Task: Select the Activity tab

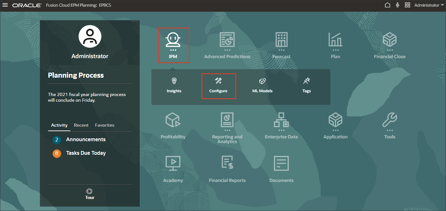Action: (59, 125)
